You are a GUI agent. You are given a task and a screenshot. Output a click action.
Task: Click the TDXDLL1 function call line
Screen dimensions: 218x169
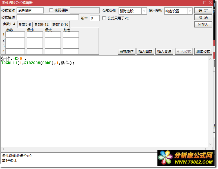point(38,63)
